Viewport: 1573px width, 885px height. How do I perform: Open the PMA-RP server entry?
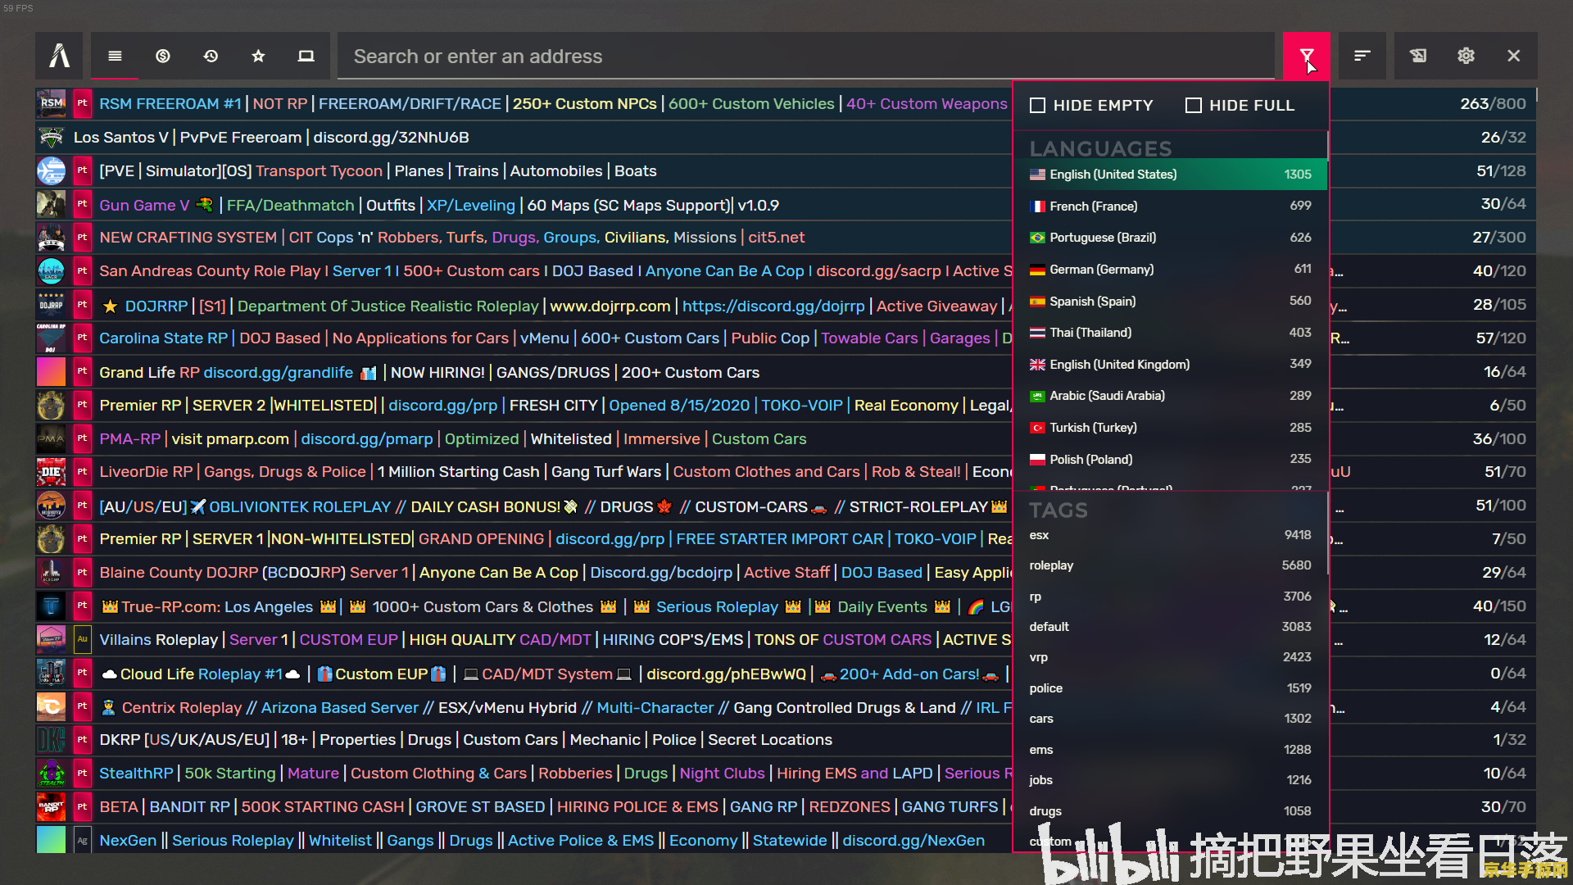[x=524, y=439]
